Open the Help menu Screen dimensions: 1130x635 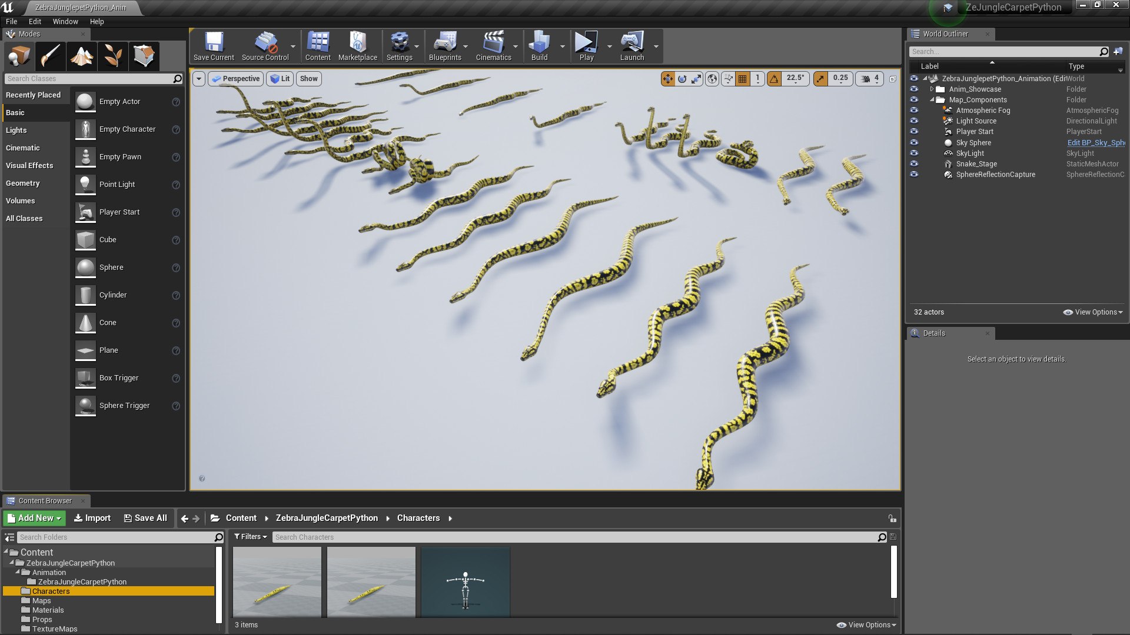click(97, 22)
